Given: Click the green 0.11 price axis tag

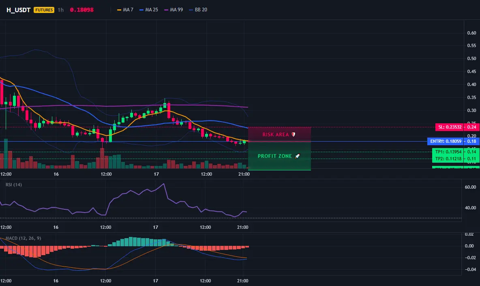Looking at the screenshot, I should (x=472, y=159).
